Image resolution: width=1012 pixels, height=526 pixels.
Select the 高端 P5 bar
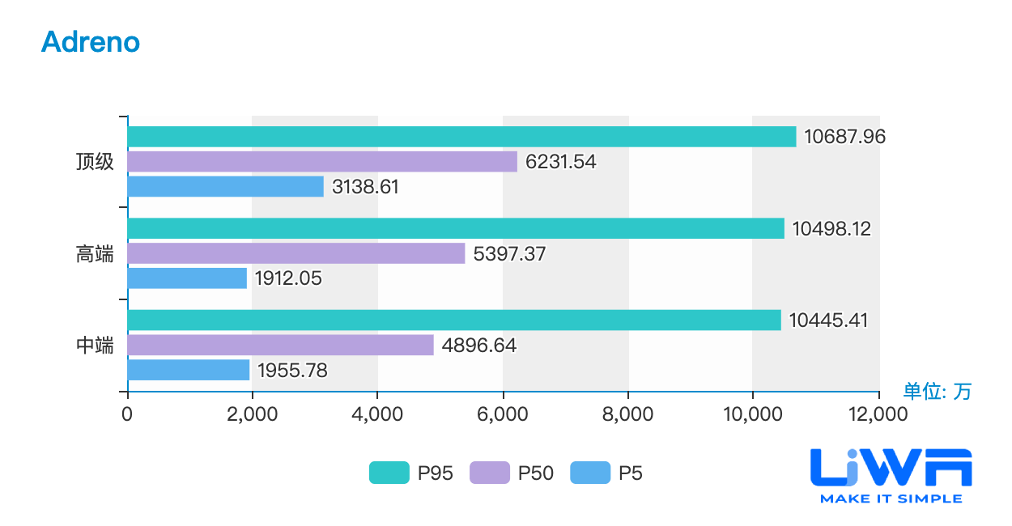pos(188,278)
